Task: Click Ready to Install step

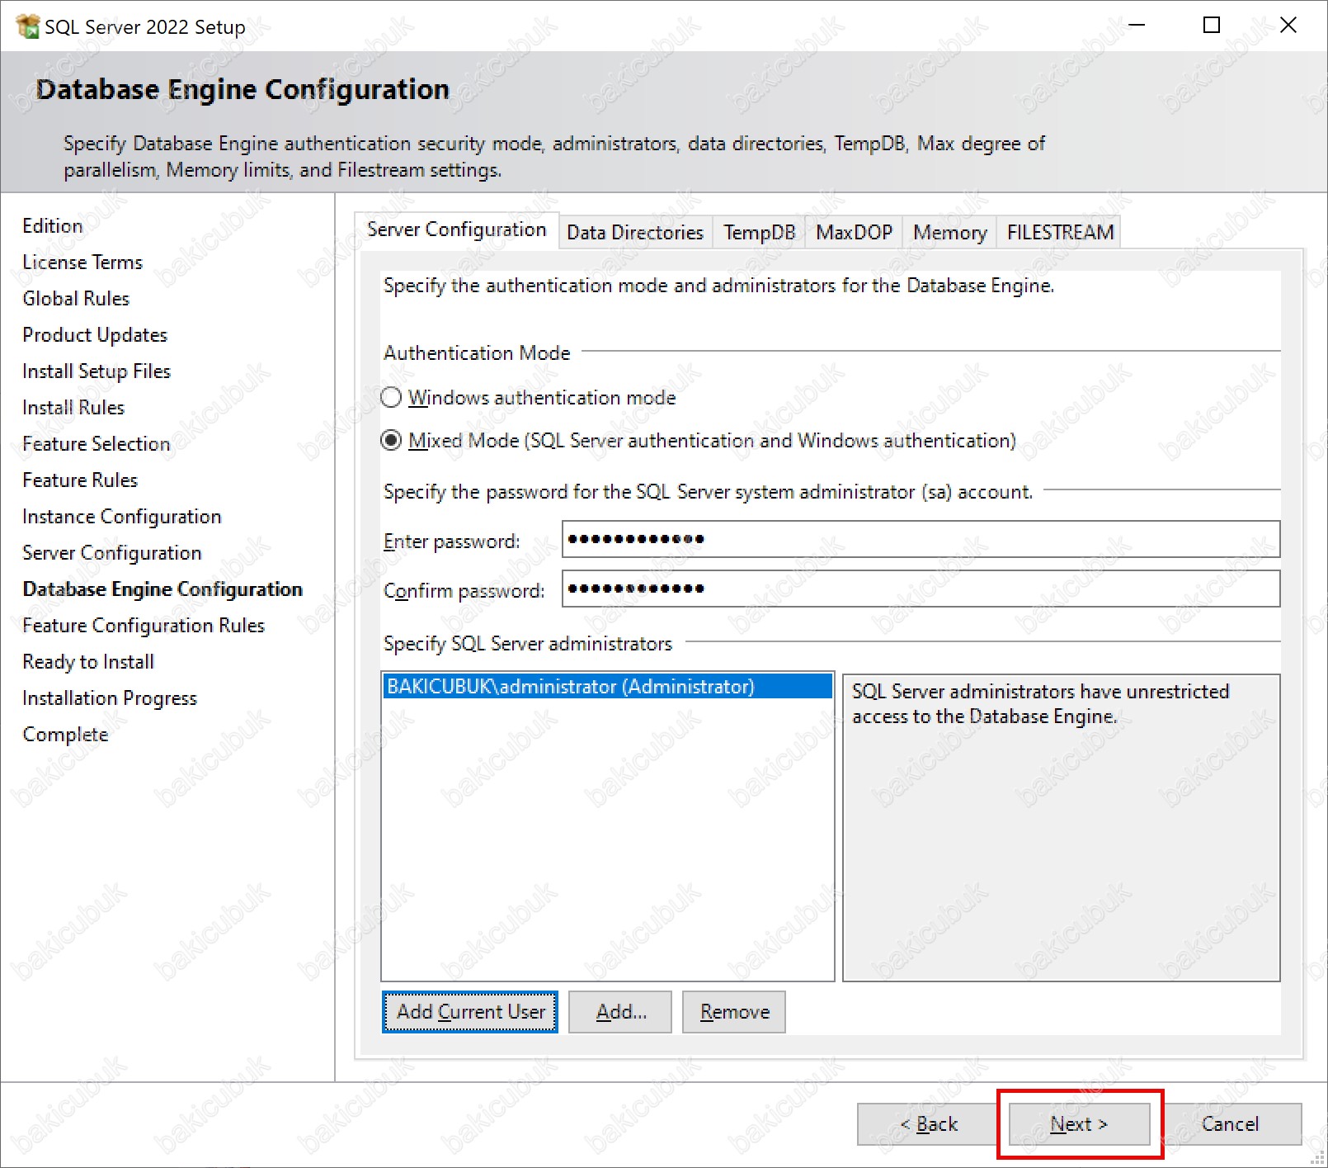Action: 88,662
